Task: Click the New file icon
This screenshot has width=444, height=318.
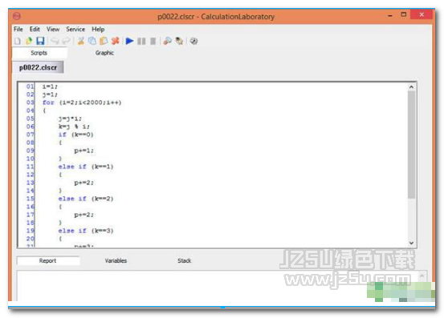Action: click(x=18, y=41)
